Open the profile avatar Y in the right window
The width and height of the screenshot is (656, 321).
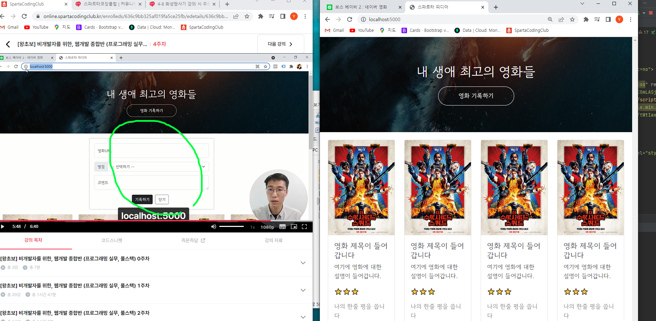[619, 19]
